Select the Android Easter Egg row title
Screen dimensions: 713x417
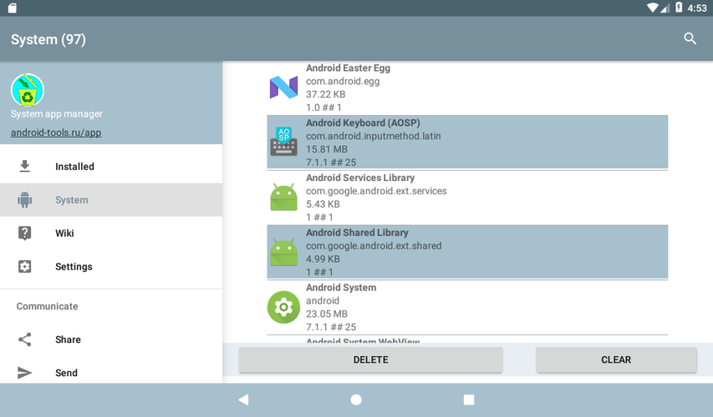click(x=348, y=68)
